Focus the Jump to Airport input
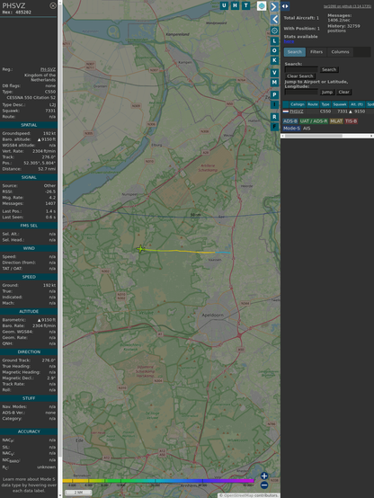This screenshot has height=498, width=374. tap(301, 92)
